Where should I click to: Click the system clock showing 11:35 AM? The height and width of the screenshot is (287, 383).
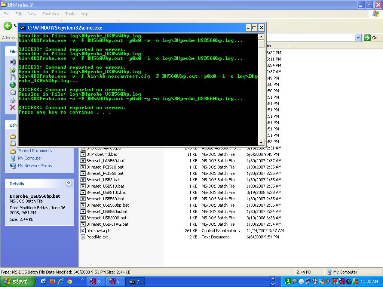pyautogui.click(x=369, y=281)
